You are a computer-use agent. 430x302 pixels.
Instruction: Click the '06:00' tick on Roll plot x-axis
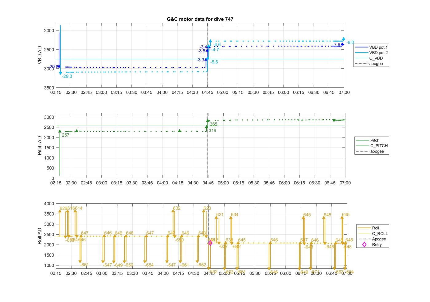tap(286, 273)
